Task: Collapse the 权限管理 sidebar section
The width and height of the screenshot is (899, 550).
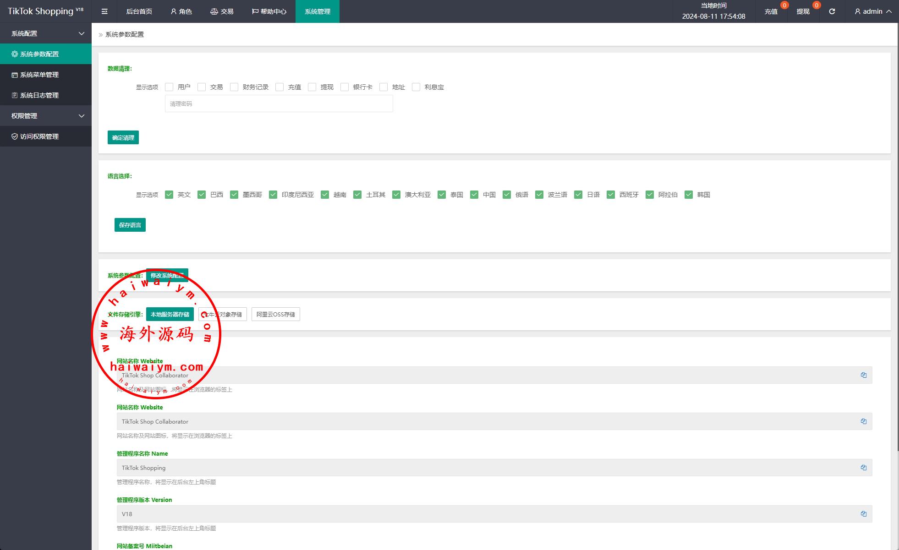Action: pos(46,116)
